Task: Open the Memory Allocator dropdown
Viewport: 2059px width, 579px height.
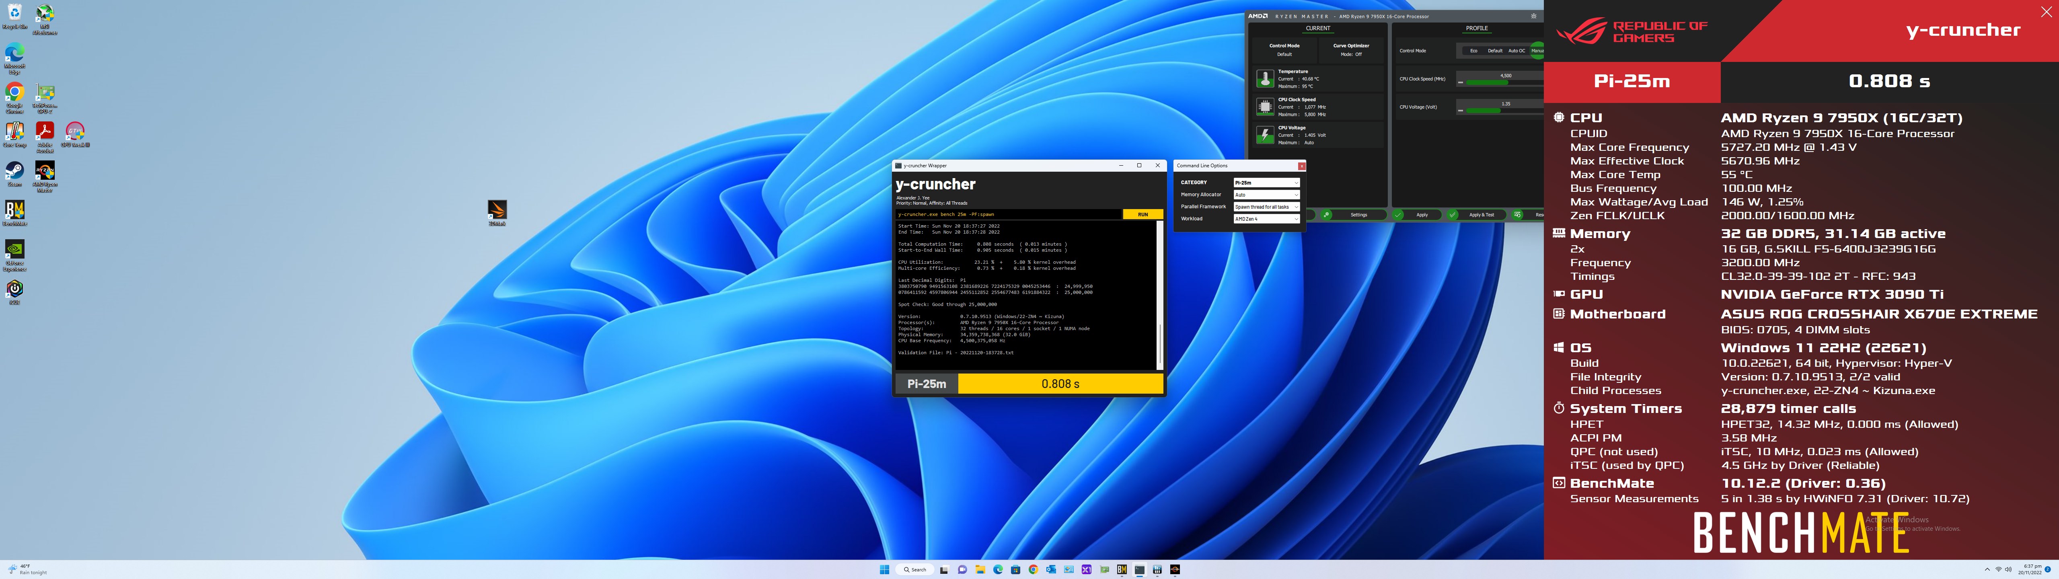Action: pos(1266,194)
